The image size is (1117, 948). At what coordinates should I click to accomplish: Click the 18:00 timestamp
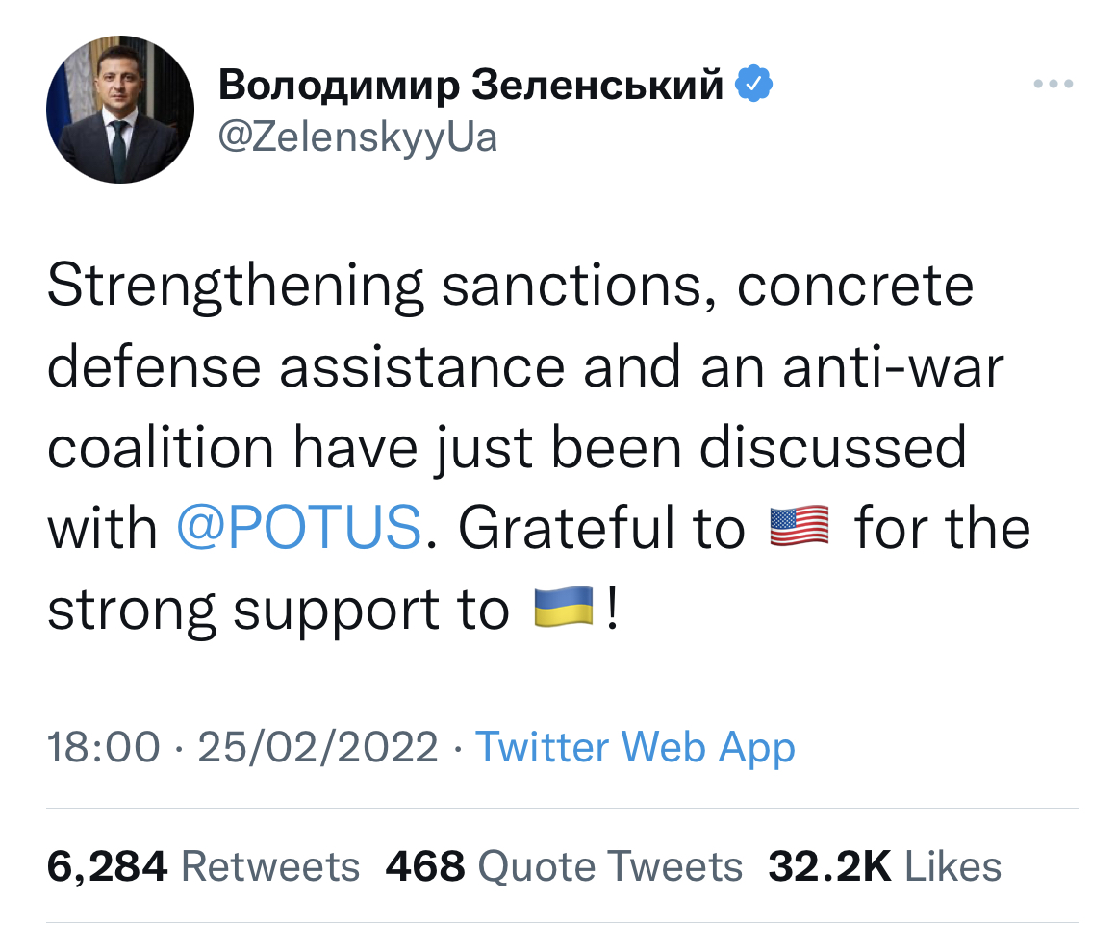[103, 747]
